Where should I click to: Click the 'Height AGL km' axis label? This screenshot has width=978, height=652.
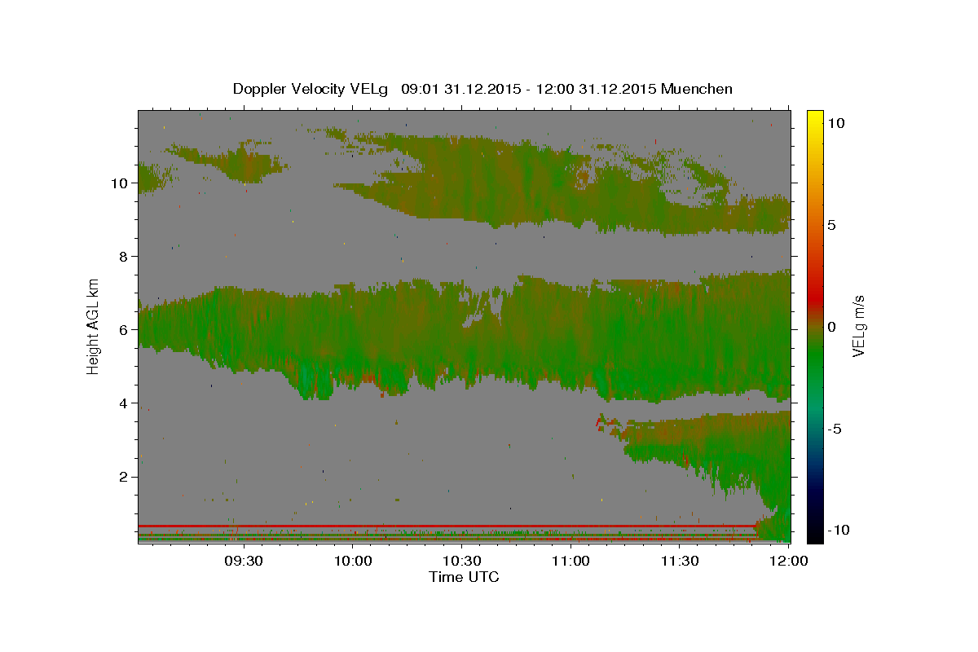pyautogui.click(x=94, y=326)
